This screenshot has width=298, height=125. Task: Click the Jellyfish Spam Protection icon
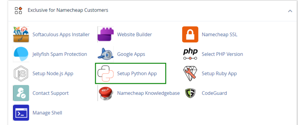(x=21, y=54)
